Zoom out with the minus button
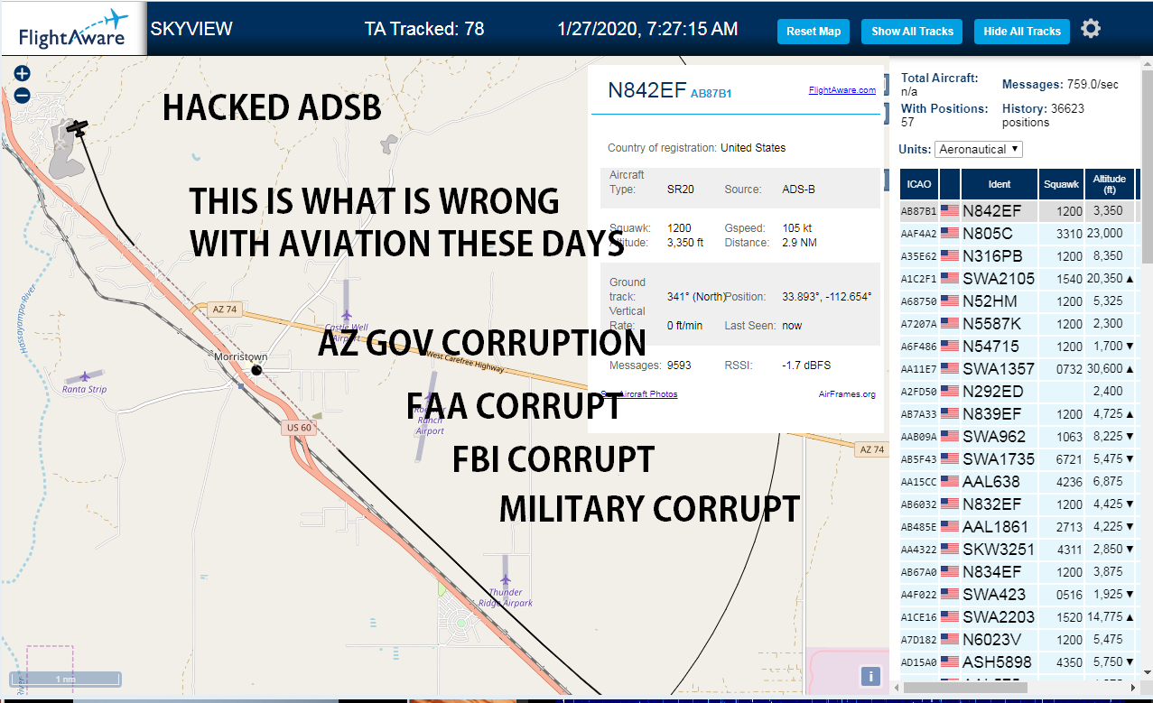The width and height of the screenshot is (1153, 703). click(x=23, y=95)
